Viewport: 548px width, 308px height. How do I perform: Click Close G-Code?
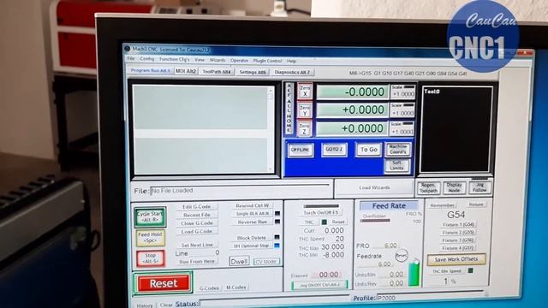[197, 223]
